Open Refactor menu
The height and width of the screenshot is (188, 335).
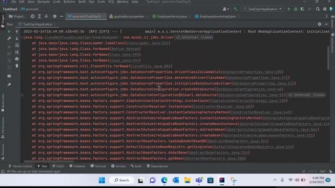tap(69, 2)
